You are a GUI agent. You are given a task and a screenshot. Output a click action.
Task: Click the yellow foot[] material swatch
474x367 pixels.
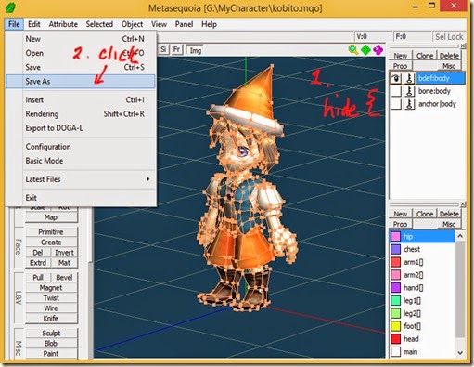tap(396, 326)
